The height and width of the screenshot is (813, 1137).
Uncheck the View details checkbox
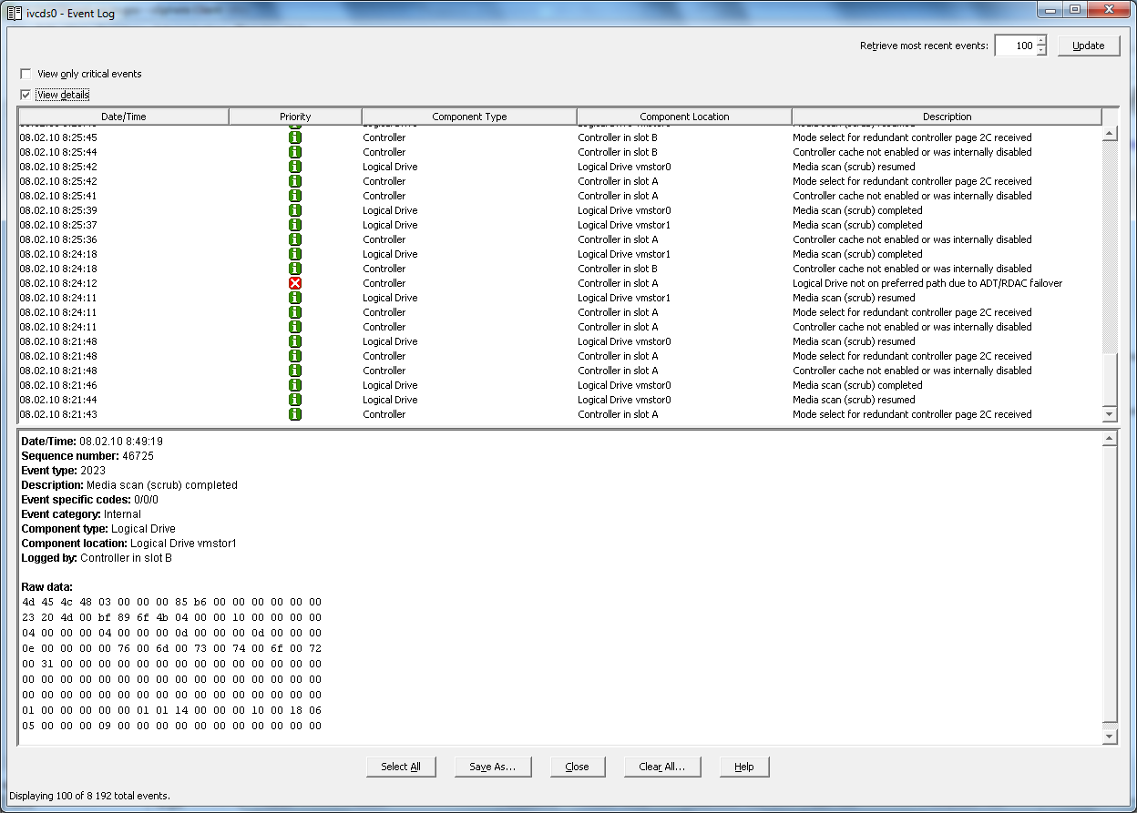point(26,95)
